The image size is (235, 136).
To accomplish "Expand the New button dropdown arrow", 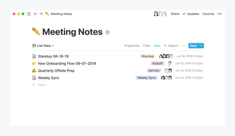I will [x=201, y=46].
